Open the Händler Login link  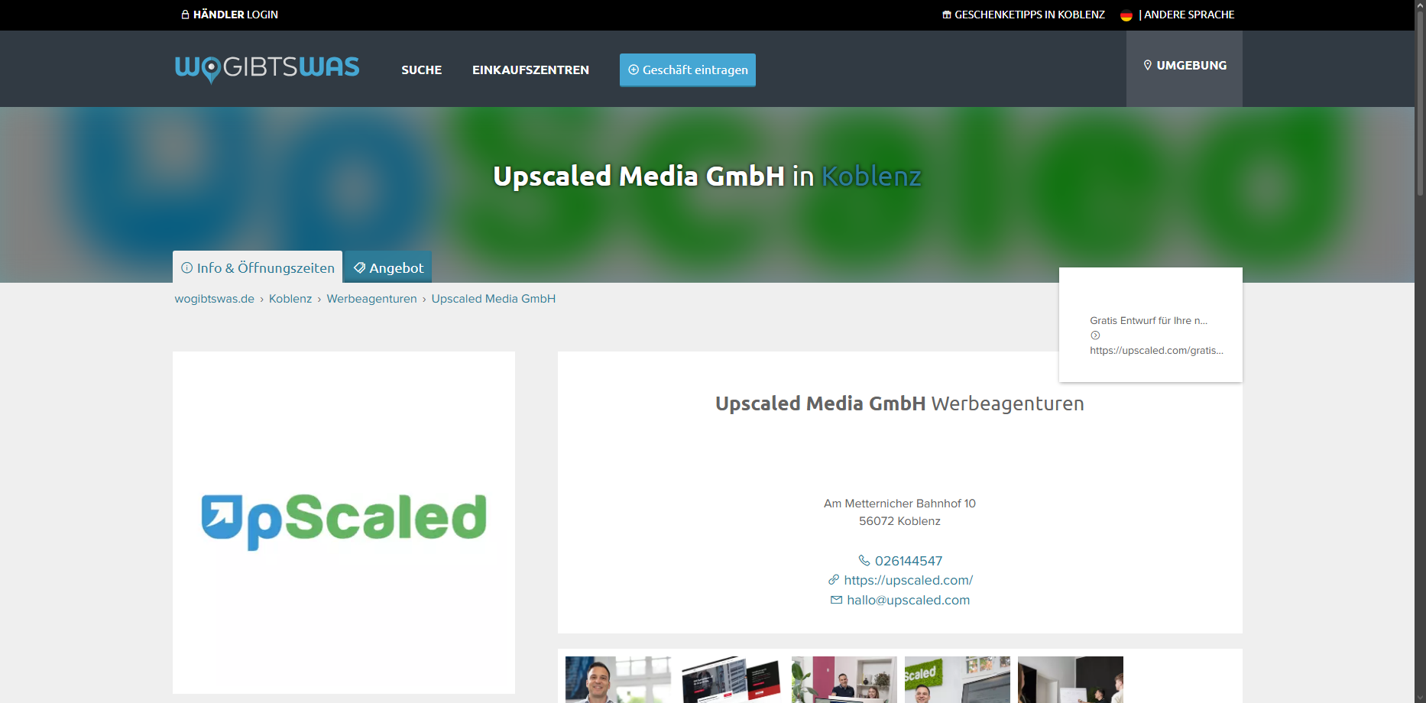tap(229, 15)
